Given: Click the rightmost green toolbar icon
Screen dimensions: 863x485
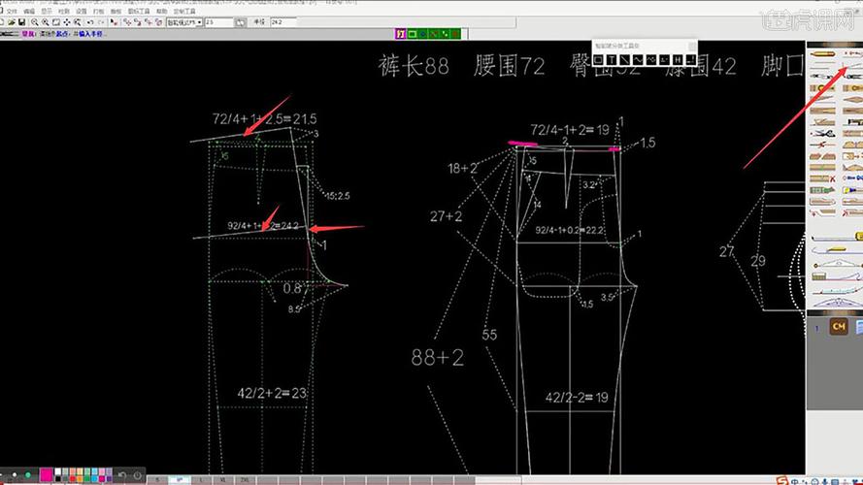Looking at the screenshot, I should 455,34.
